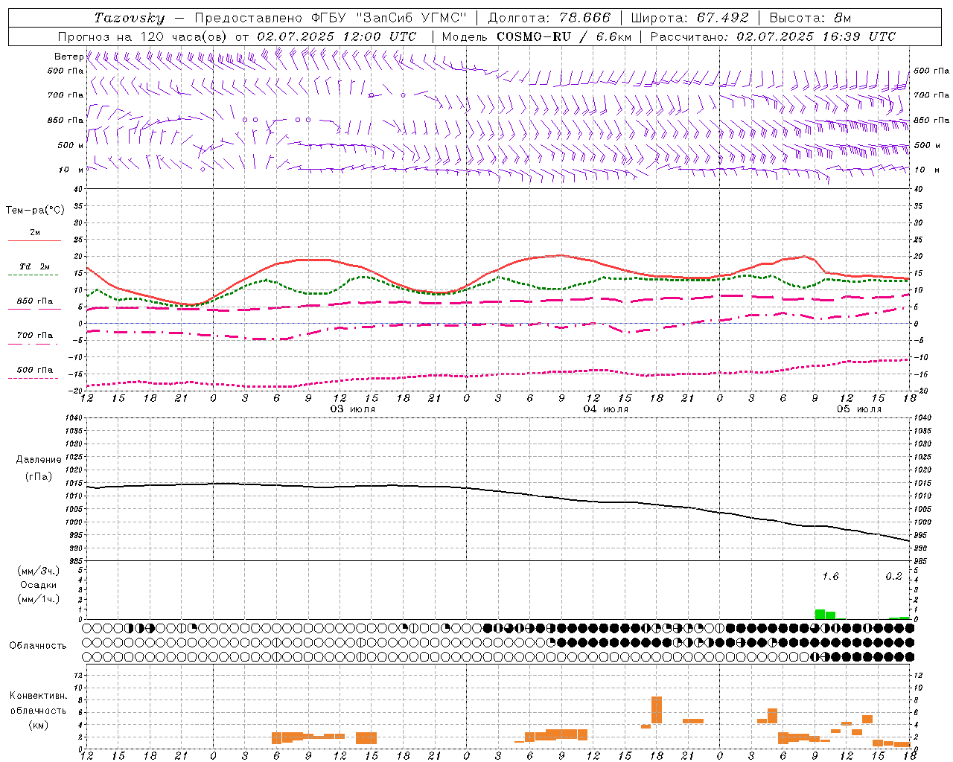
Task: Click the (мм/3ч.) precipitation unit label
Action: pos(38,571)
